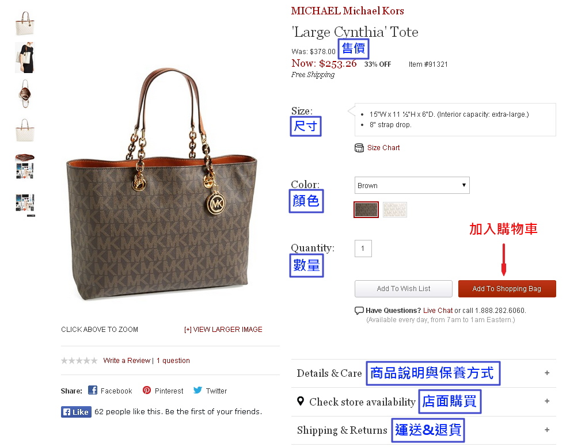Click the Live Chat speech bubble icon
This screenshot has height=447, width=570.
359,311
